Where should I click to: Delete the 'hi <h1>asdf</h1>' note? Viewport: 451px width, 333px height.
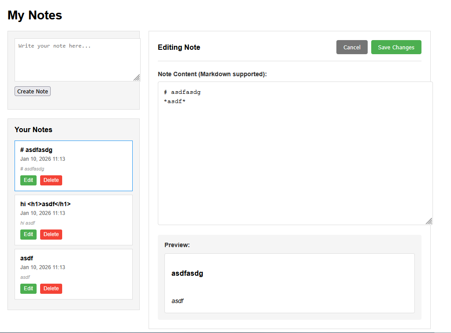pos(51,234)
